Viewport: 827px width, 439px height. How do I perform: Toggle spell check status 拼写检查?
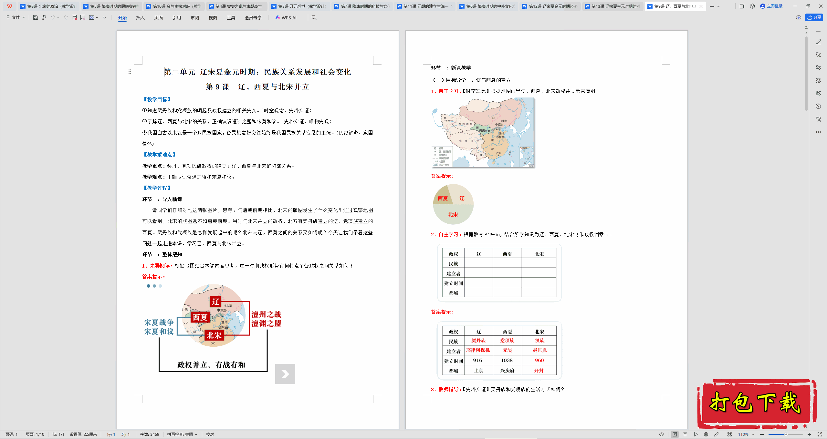click(x=182, y=434)
